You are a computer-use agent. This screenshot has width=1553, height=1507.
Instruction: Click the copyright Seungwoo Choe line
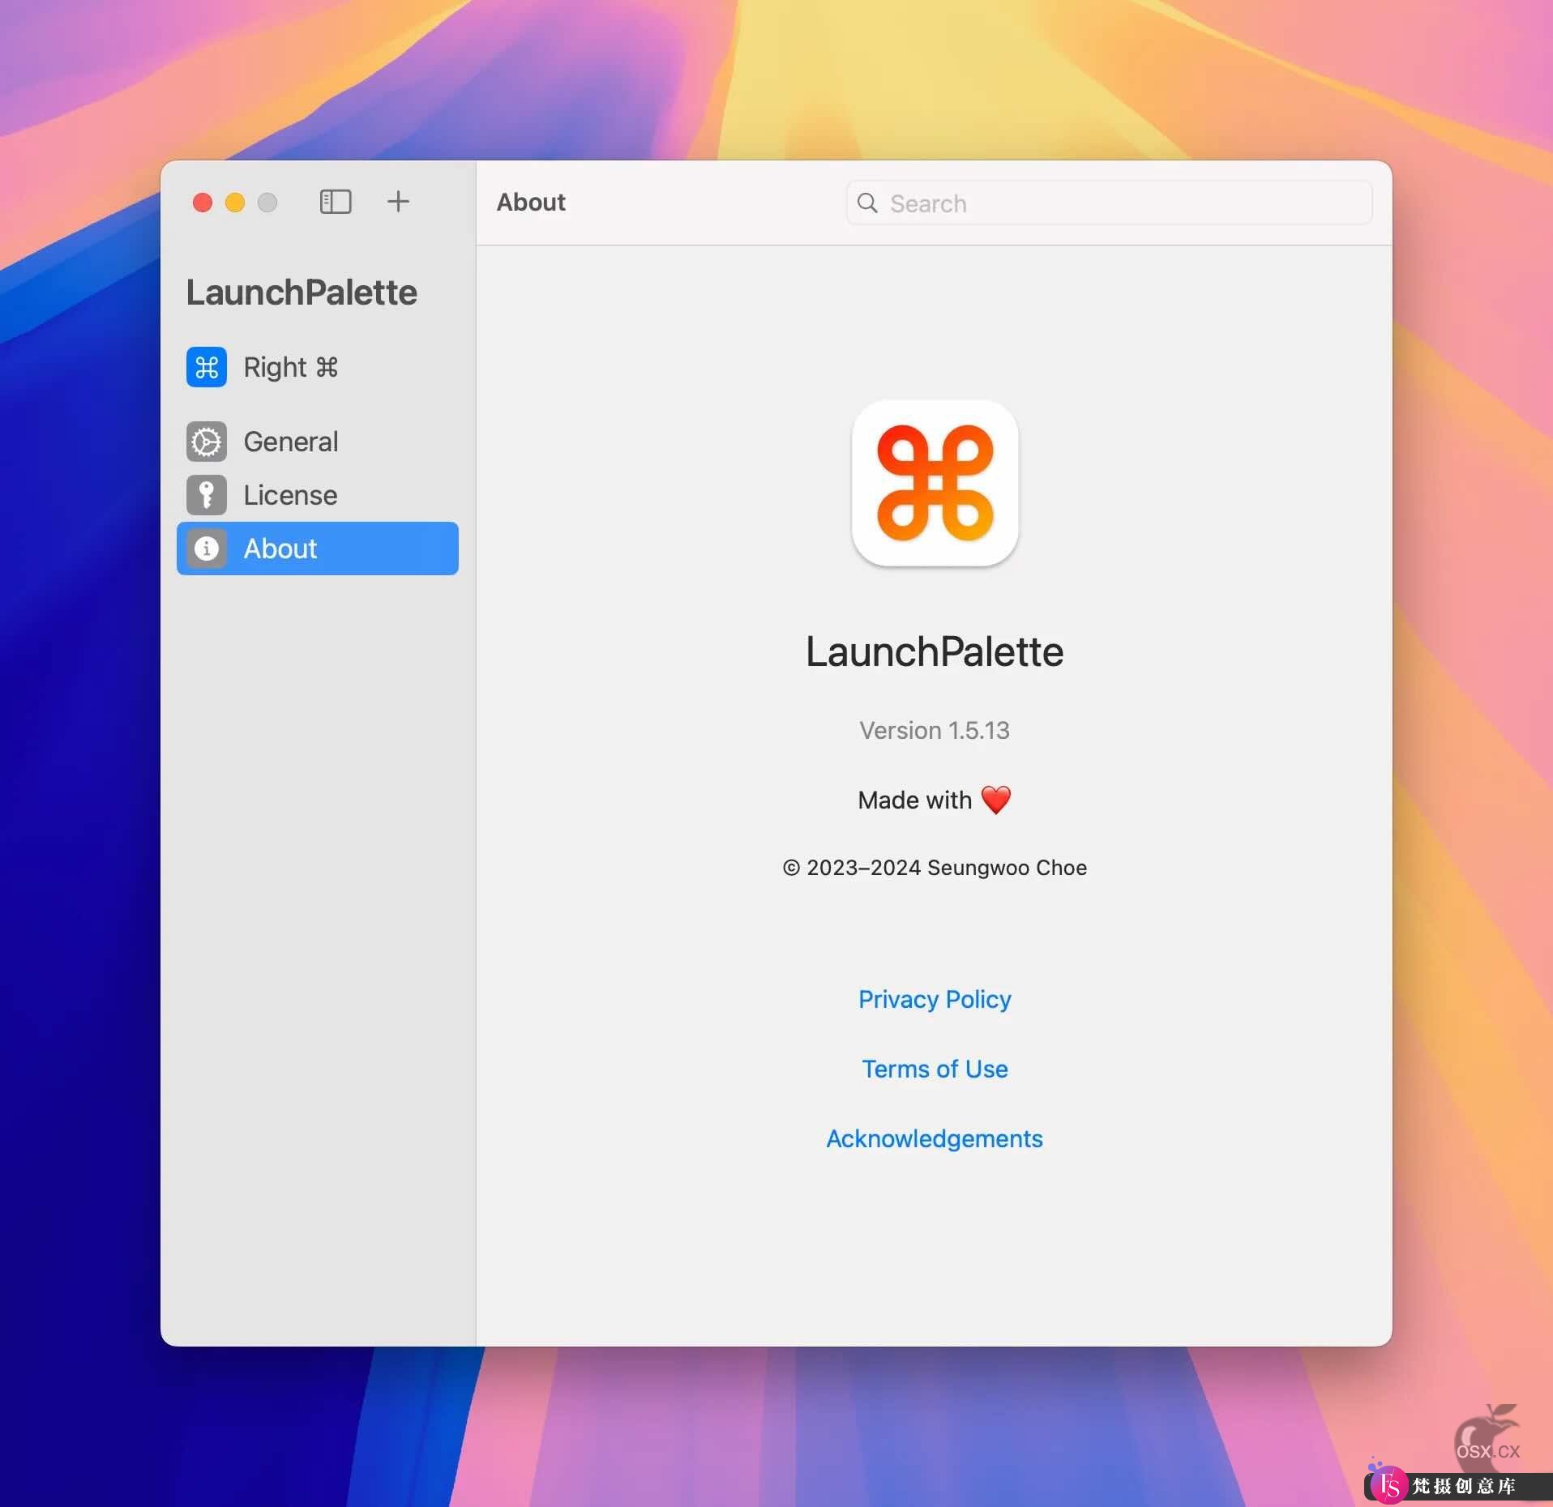pos(935,868)
